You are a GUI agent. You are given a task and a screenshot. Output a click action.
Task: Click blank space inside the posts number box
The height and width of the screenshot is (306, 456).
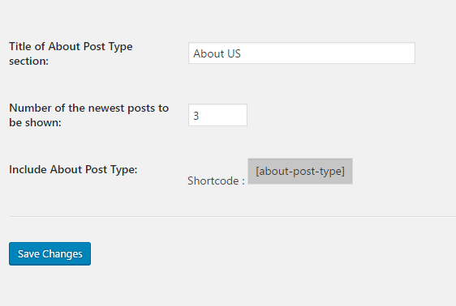(222, 115)
